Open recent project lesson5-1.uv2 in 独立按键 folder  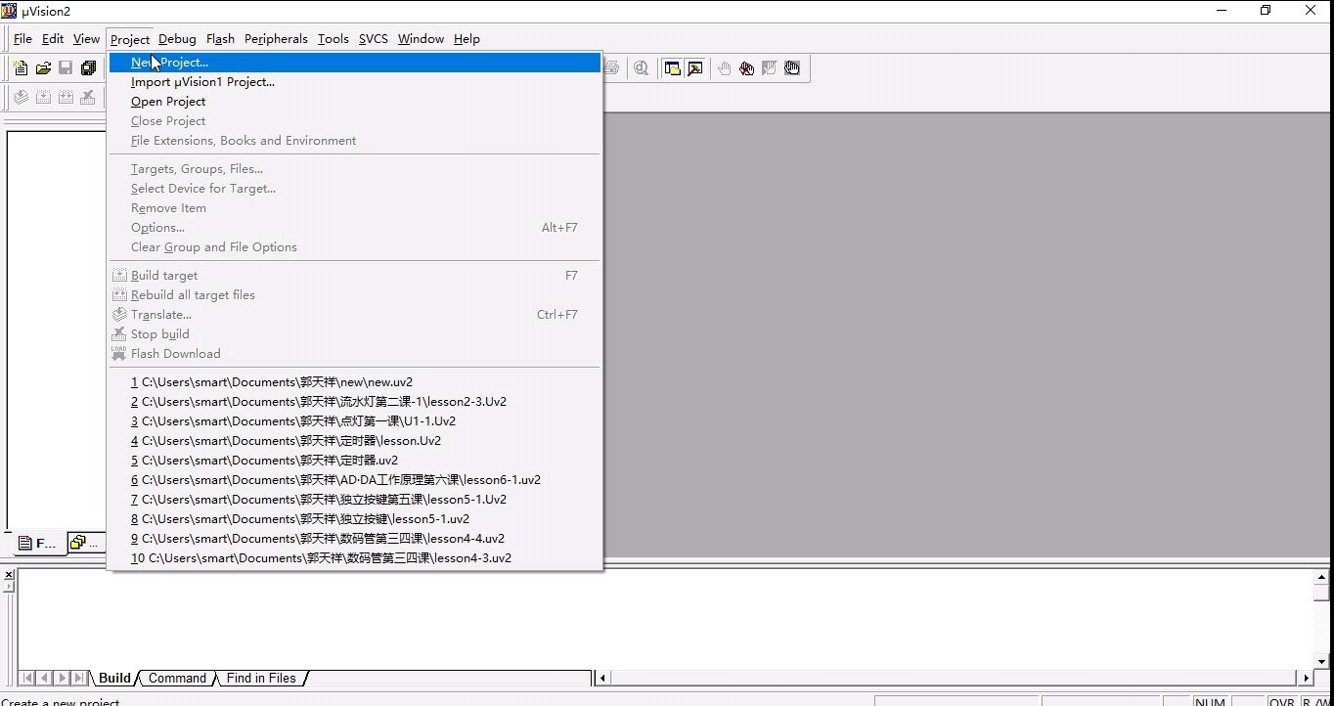click(354, 519)
